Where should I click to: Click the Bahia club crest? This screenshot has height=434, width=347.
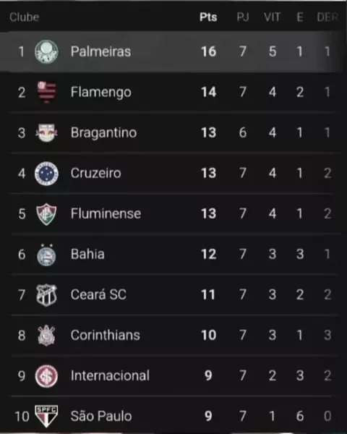coord(46,255)
